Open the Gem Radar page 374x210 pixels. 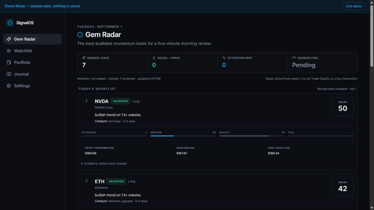pyautogui.click(x=33, y=39)
